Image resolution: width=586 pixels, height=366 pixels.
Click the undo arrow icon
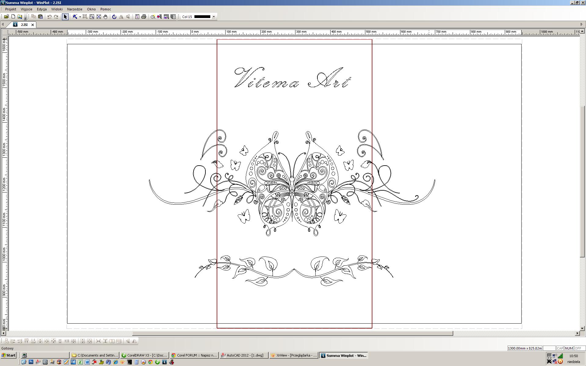point(49,17)
